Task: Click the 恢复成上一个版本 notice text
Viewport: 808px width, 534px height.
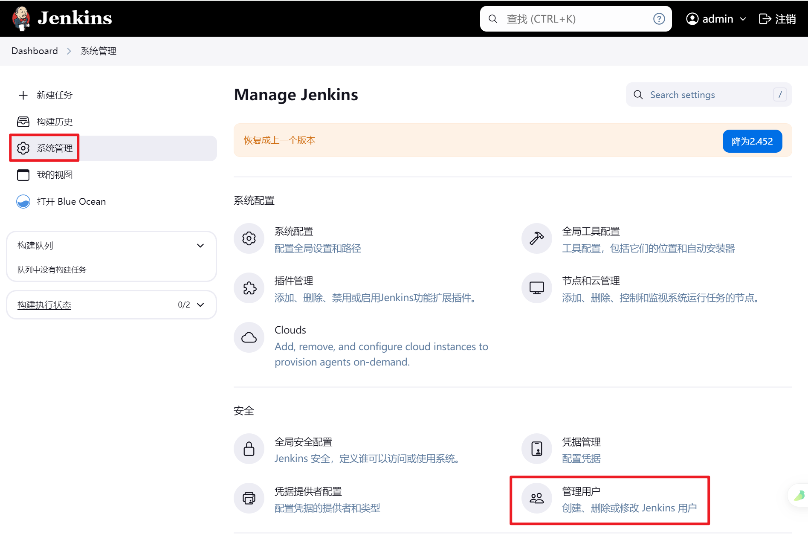Action: [279, 140]
